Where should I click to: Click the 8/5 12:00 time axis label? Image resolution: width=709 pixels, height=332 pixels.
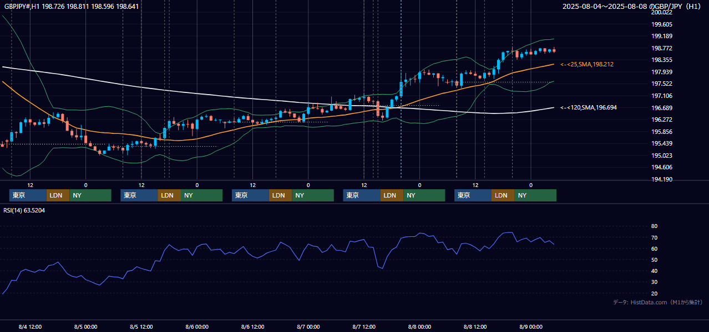[141, 327]
